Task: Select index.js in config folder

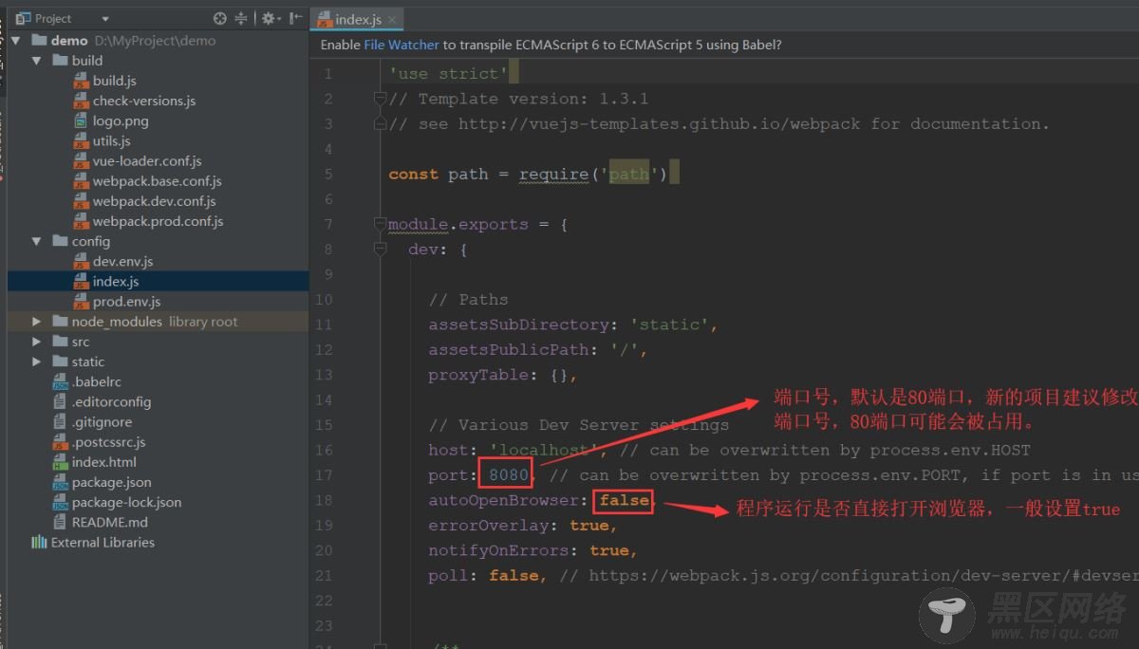Action: [116, 281]
